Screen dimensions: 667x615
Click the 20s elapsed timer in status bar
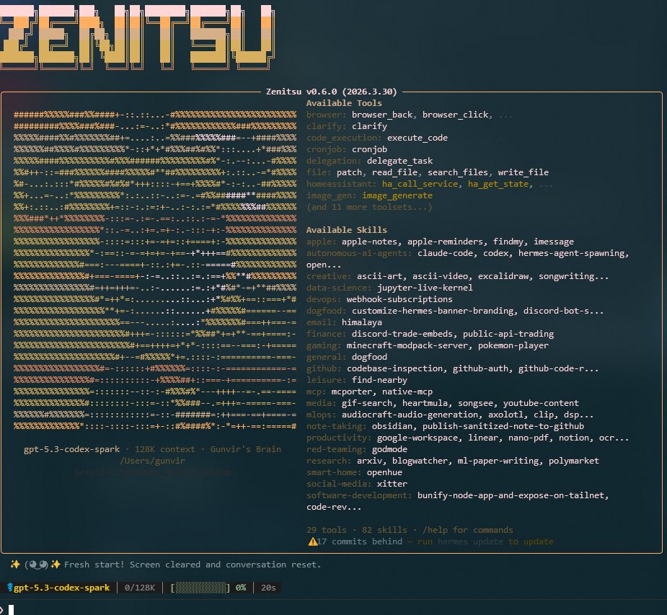[268, 588]
